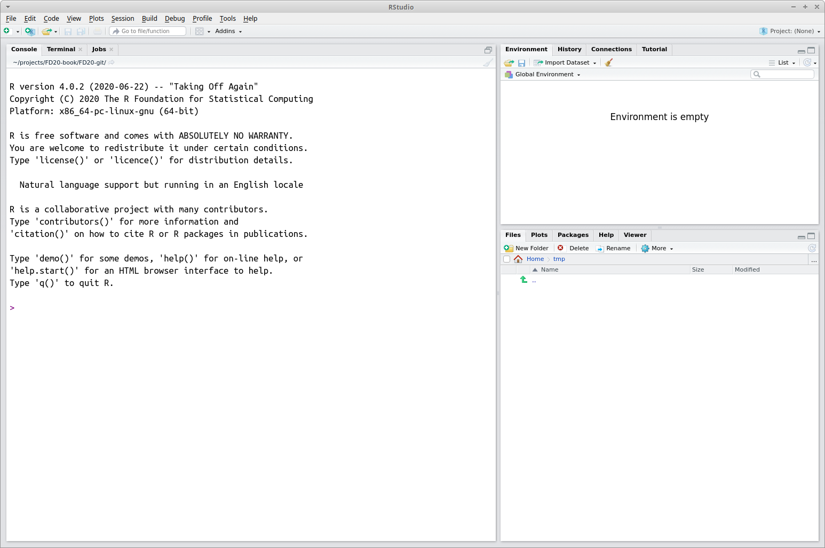The image size is (825, 548).
Task: Open the recent files dropdown arrow
Action: 55,31
